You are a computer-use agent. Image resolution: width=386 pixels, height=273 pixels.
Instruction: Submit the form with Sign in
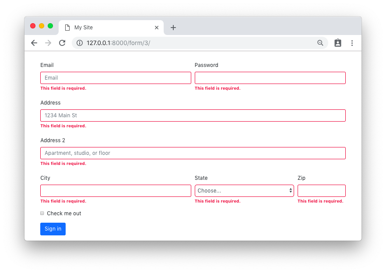click(53, 229)
